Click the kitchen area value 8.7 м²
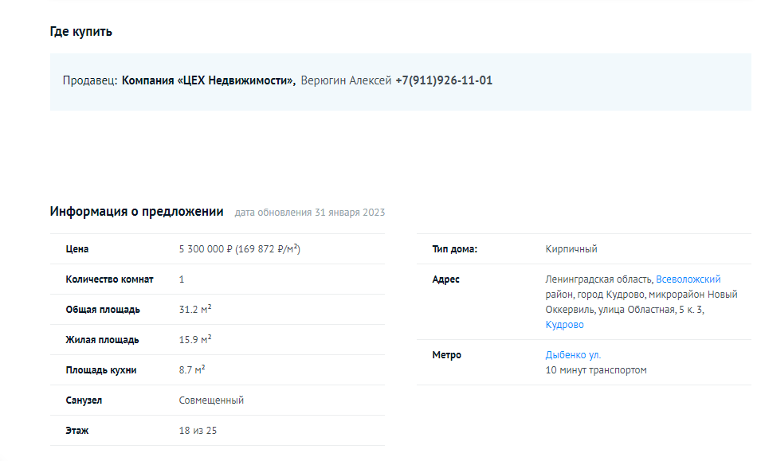This screenshot has width=757, height=461. 192,370
